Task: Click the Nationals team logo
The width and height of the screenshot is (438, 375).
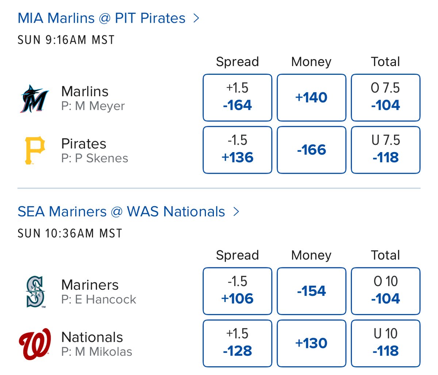Action: coord(35,344)
